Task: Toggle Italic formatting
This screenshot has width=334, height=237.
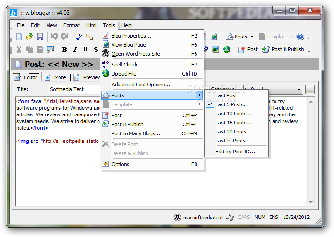Action: click(75, 49)
